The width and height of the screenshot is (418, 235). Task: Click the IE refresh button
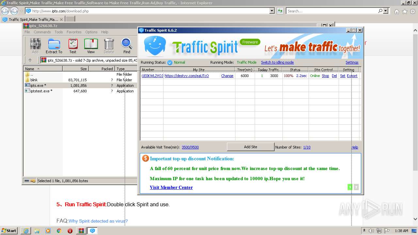pyautogui.click(x=280, y=11)
